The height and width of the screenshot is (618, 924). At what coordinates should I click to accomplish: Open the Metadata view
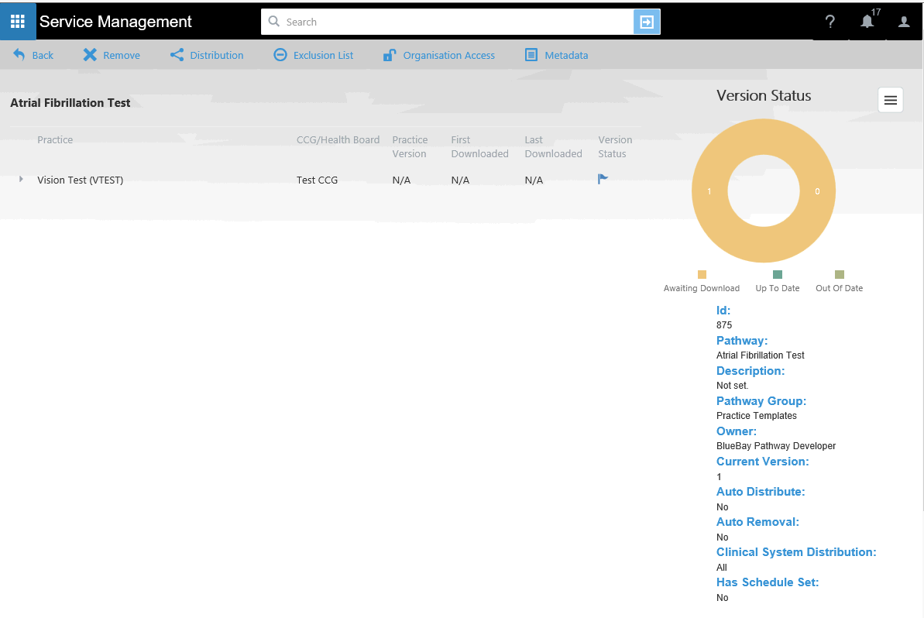(556, 55)
